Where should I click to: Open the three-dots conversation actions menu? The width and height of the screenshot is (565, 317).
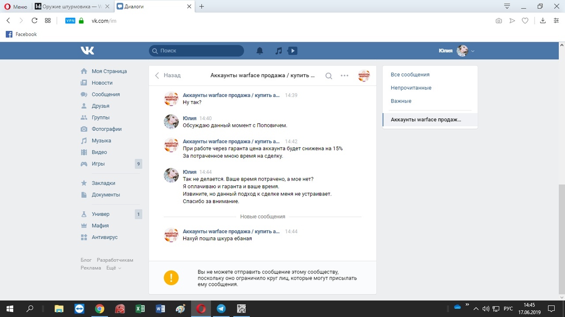pyautogui.click(x=345, y=76)
